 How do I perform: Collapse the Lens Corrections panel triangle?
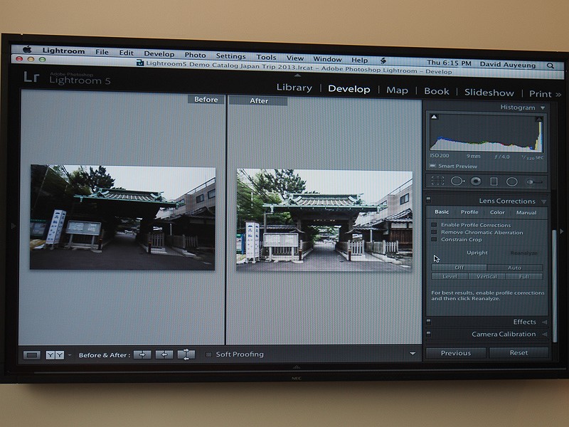click(543, 201)
